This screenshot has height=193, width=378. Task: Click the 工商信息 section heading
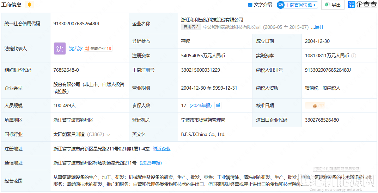click(11, 5)
